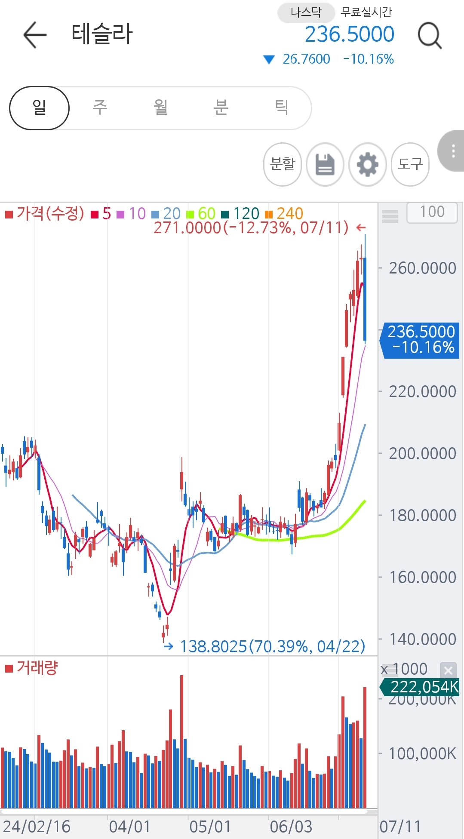The width and height of the screenshot is (464, 839).
Task: Open the chart list lines icon
Action: point(390,216)
